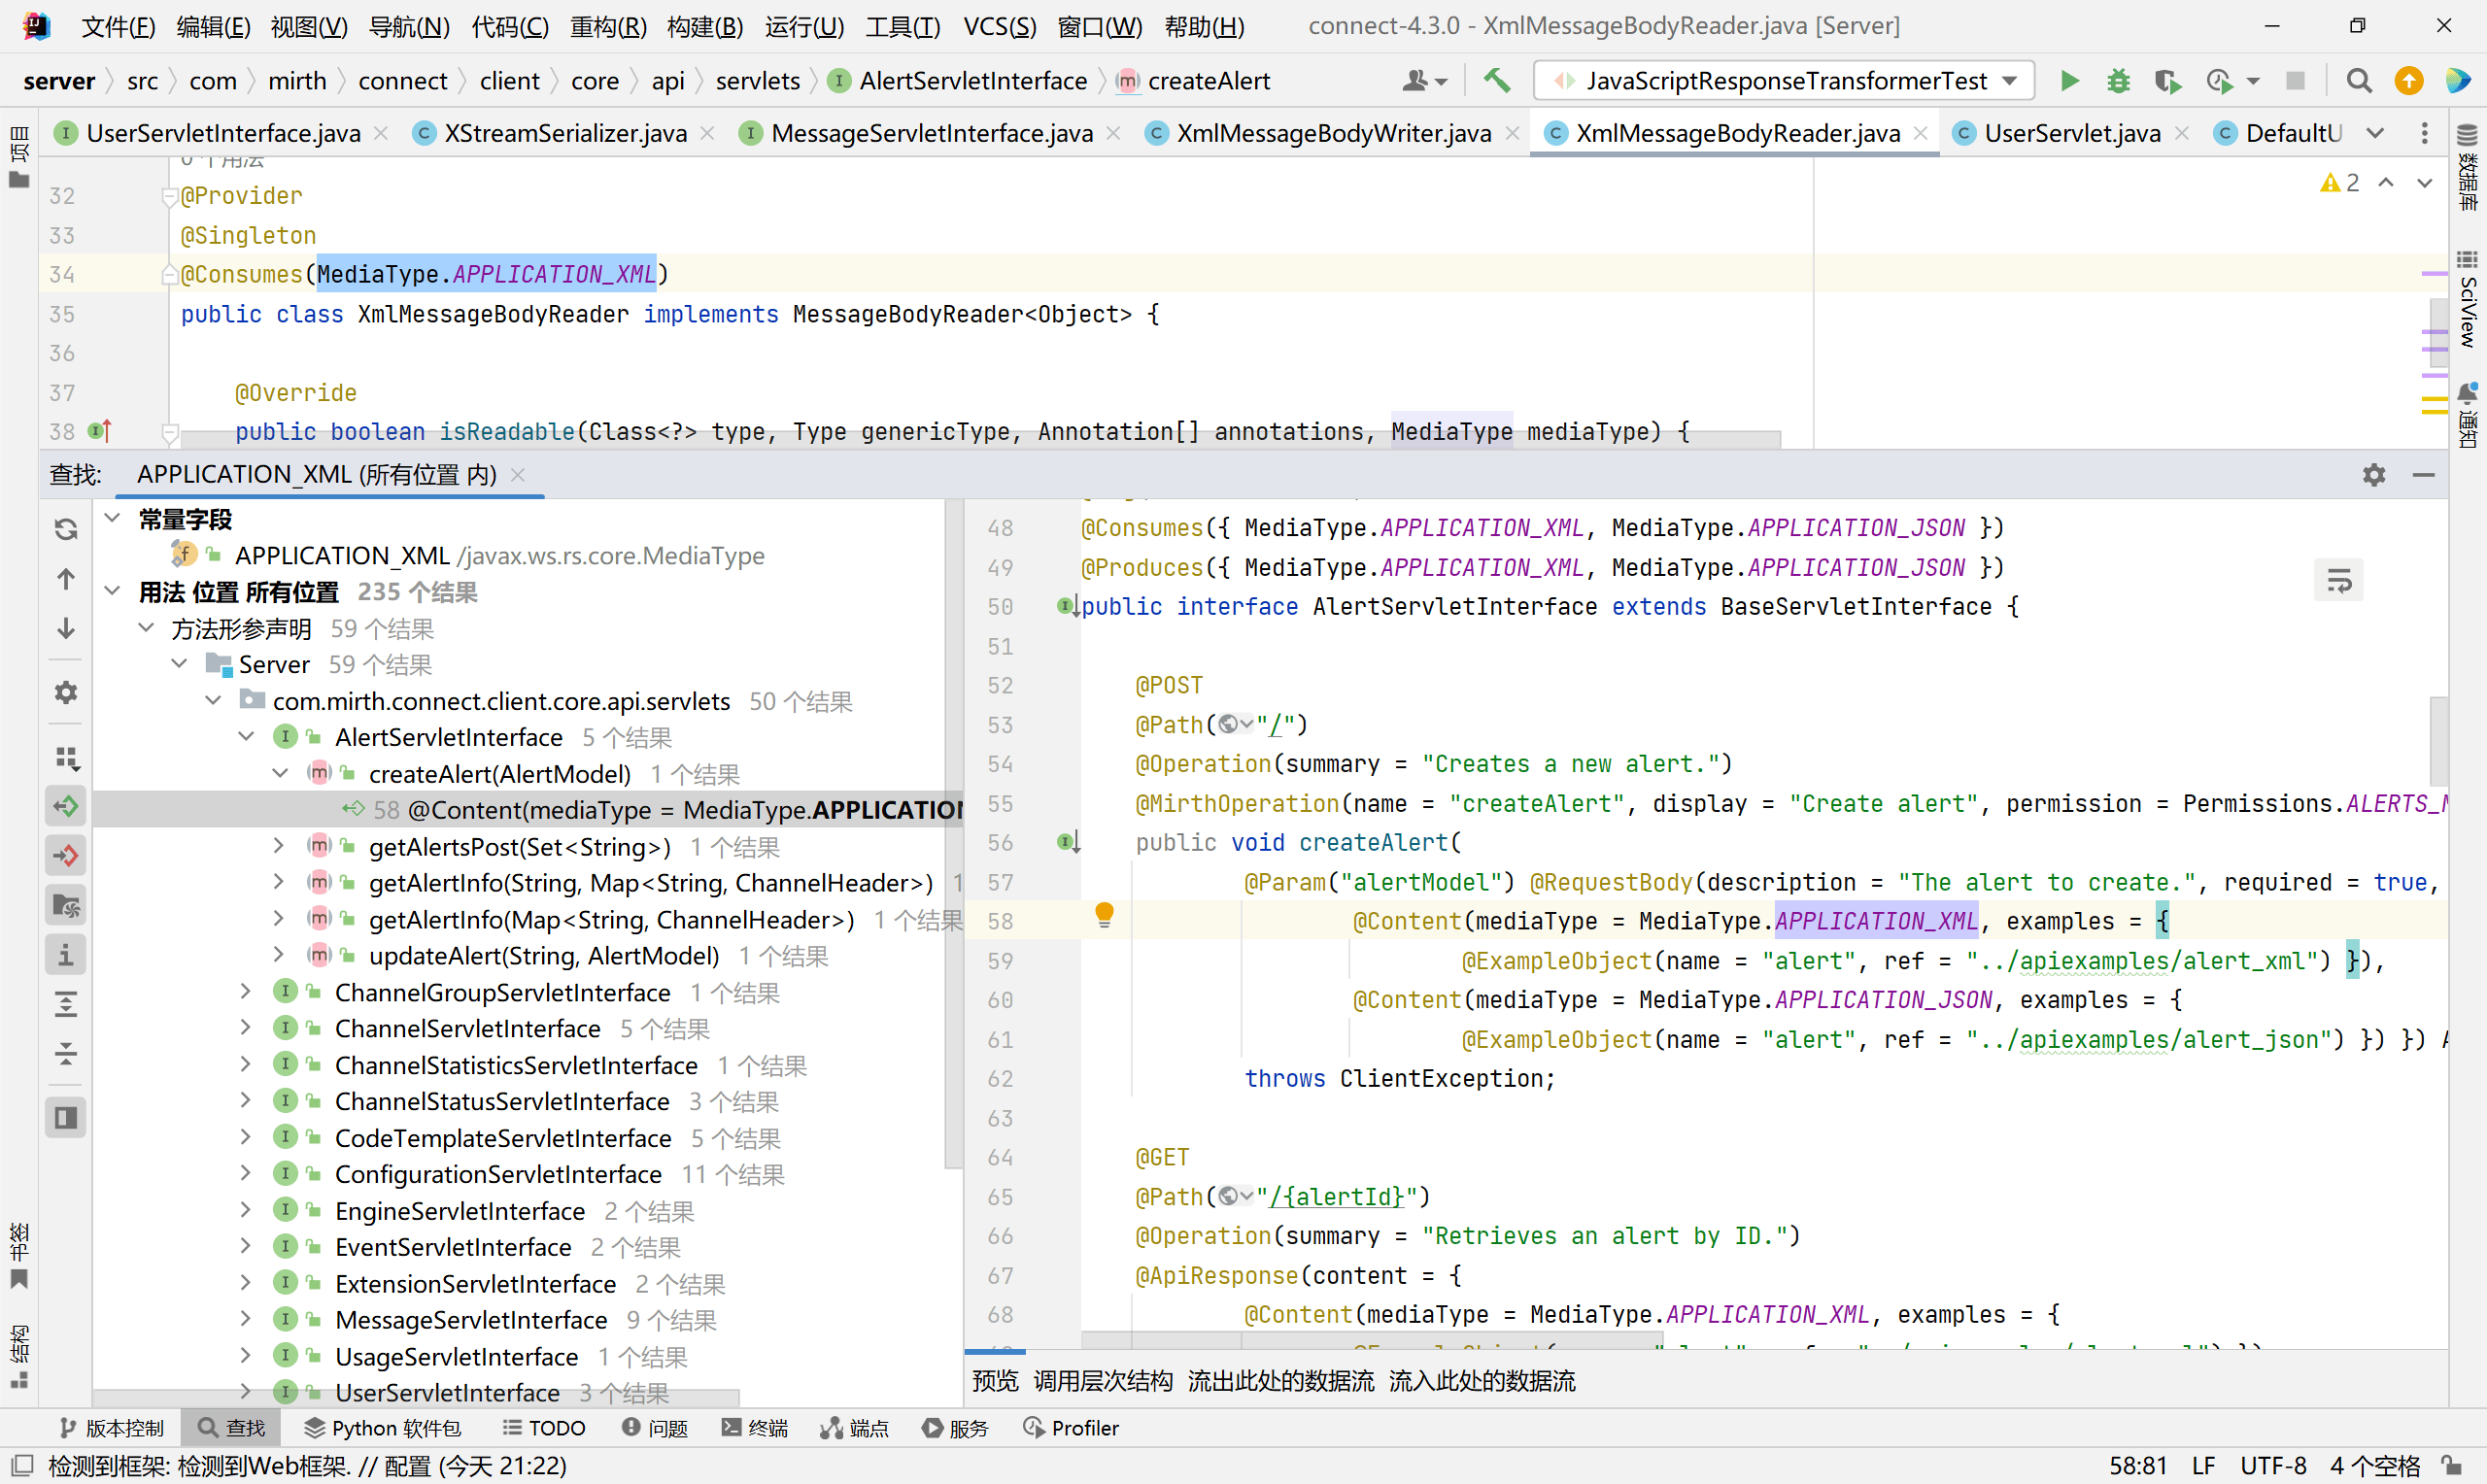Click the Stop square icon
The height and width of the screenshot is (1484, 2487).
pyautogui.click(x=2295, y=81)
